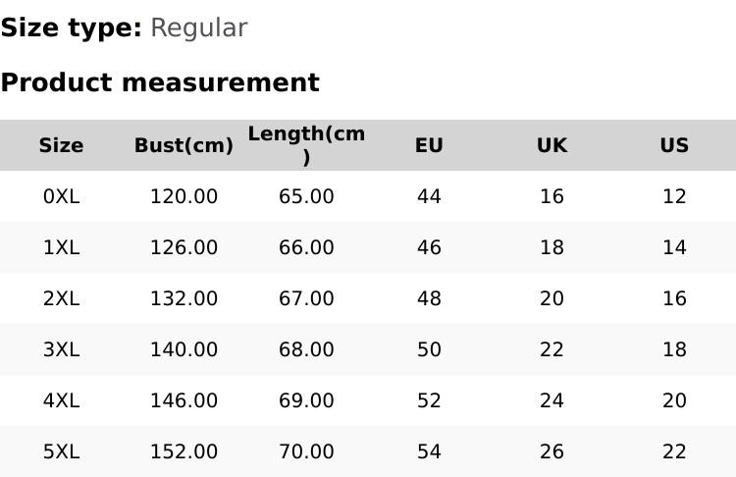Image resolution: width=736 pixels, height=477 pixels.
Task: Click the Product measurement heading
Action: click(x=160, y=82)
